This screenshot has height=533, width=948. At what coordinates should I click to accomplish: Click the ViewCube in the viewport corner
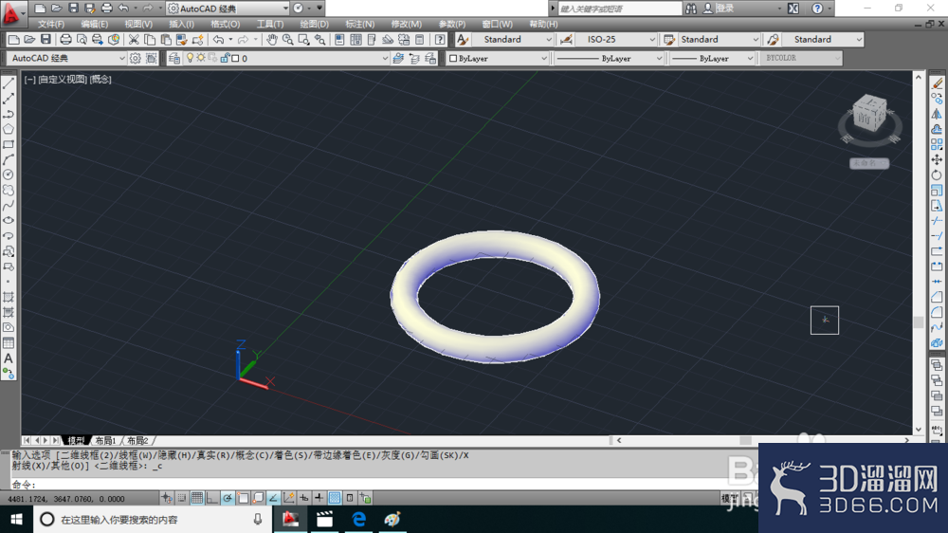[869, 115]
